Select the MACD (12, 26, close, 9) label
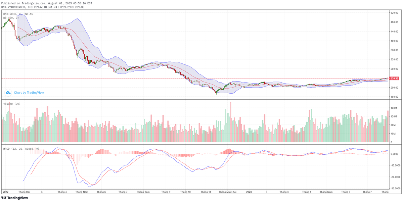403x202 pixels. (21, 149)
